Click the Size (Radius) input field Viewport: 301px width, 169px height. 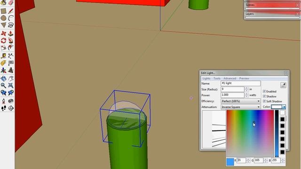coord(232,89)
